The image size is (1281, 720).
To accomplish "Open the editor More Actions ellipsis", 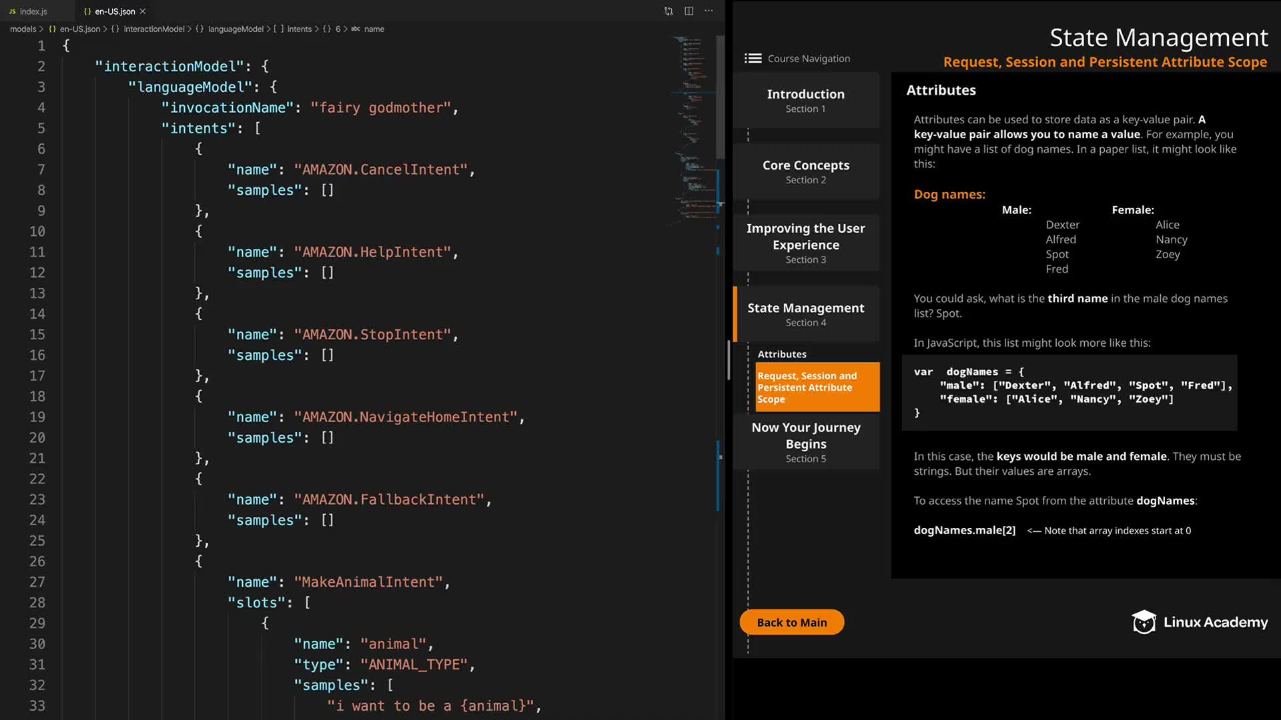I will point(709,11).
